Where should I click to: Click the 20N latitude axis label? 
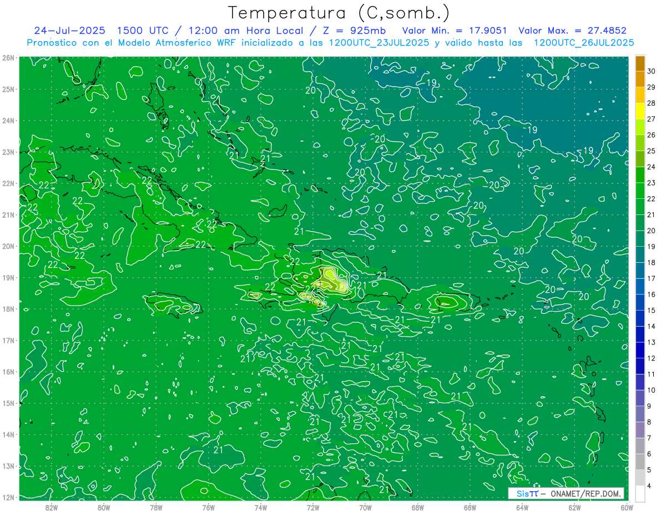coord(8,246)
